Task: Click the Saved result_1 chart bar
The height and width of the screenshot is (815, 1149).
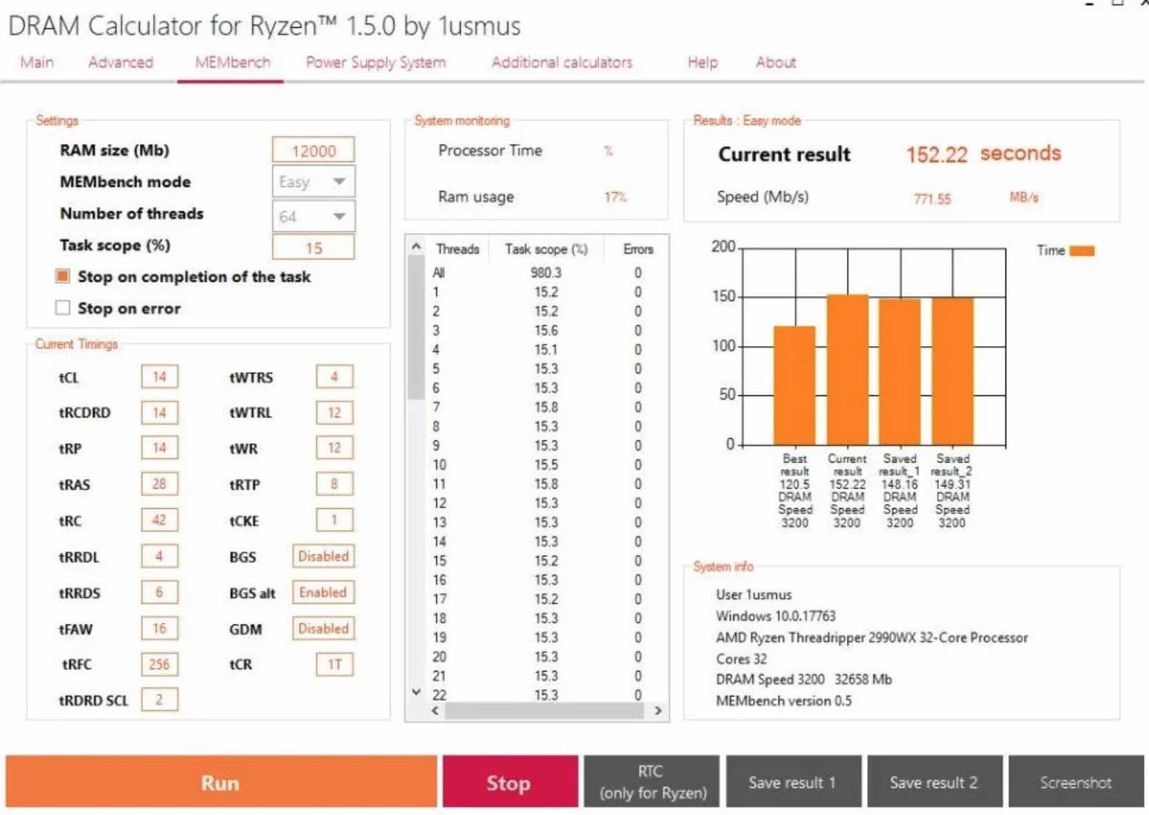Action: tap(900, 372)
